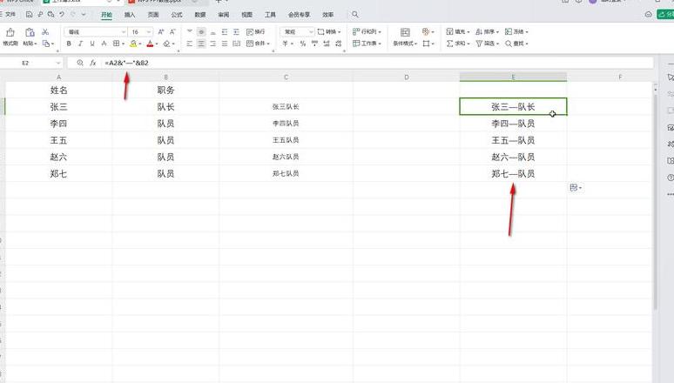674x383 pixels.
Task: Set bottom vertical alignment
Action: (212, 32)
